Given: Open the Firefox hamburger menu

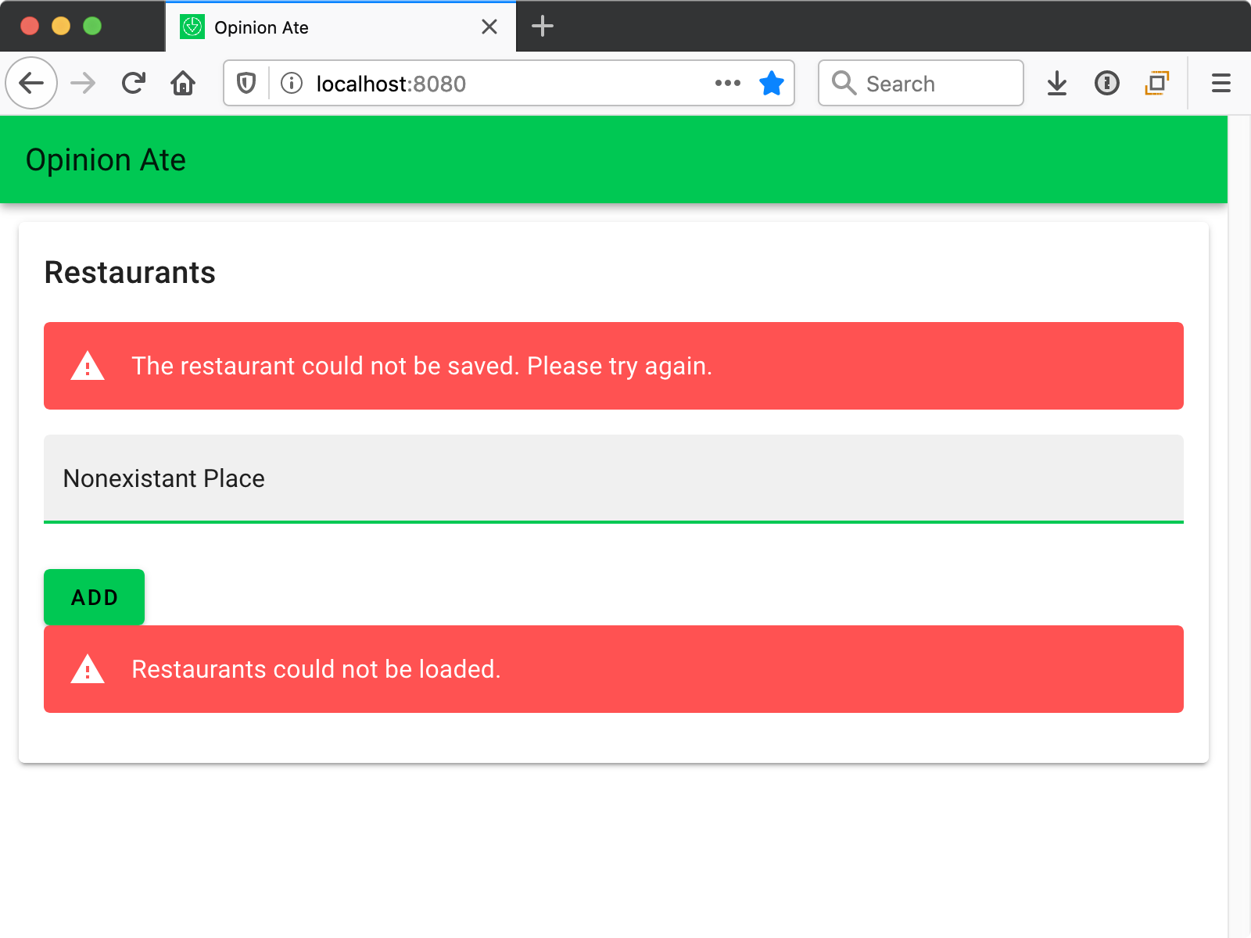Looking at the screenshot, I should coord(1221,83).
